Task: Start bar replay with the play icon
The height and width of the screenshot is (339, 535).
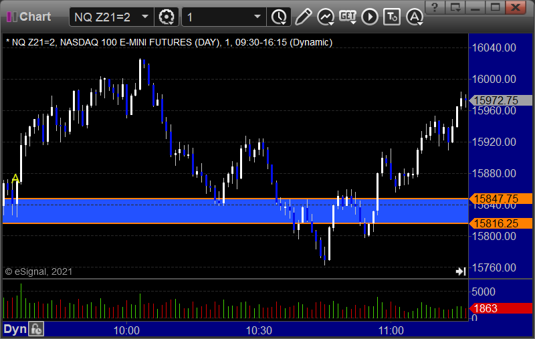Action: 370,17
